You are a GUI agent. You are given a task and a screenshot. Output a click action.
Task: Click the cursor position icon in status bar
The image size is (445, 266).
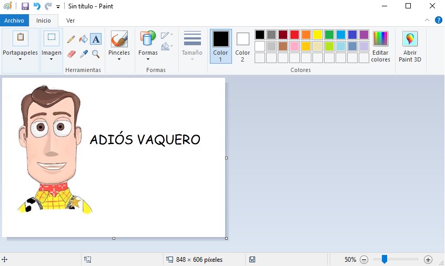[5, 259]
